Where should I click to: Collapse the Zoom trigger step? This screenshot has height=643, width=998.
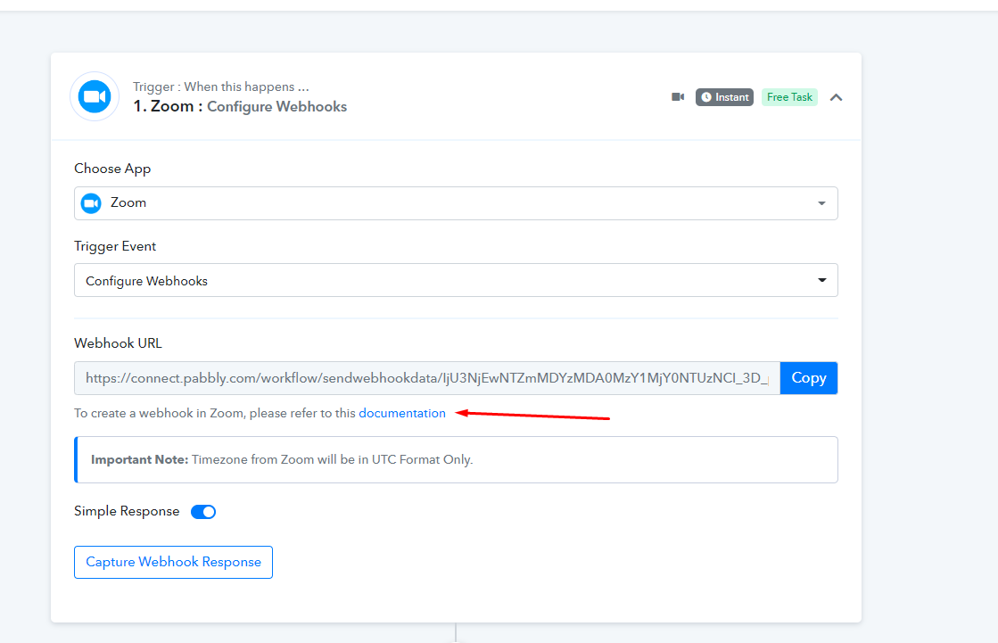click(837, 97)
